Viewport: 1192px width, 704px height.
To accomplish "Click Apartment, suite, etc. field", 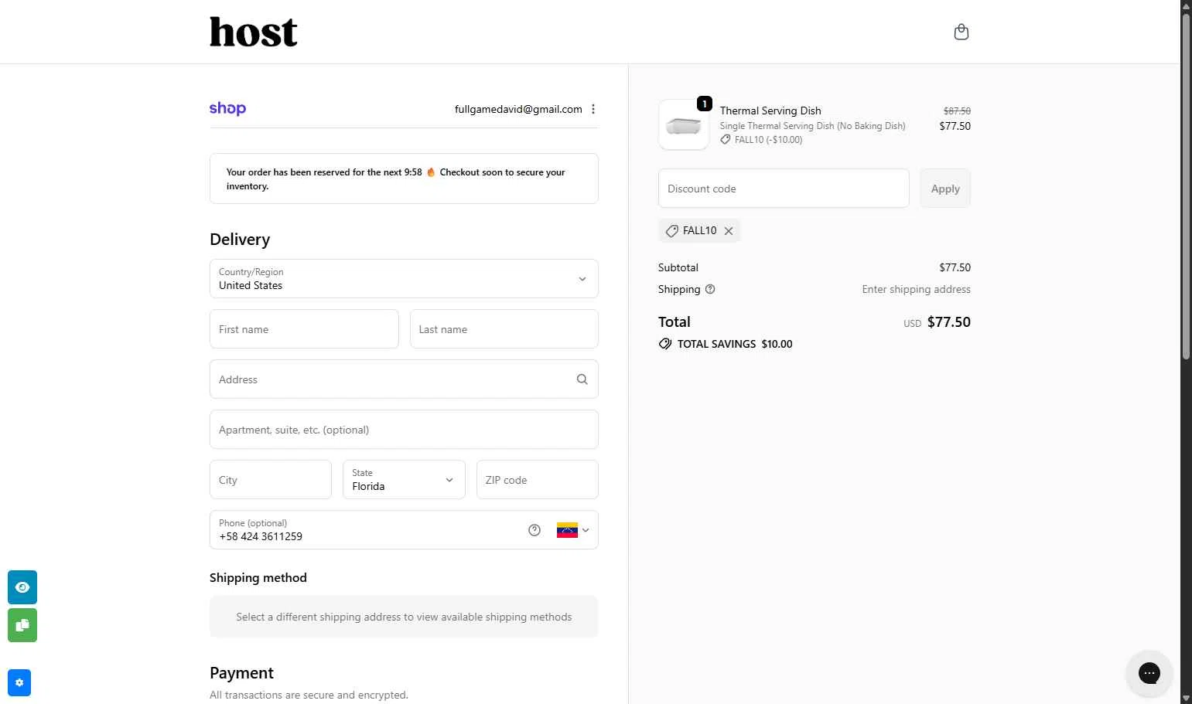I will click(404, 430).
